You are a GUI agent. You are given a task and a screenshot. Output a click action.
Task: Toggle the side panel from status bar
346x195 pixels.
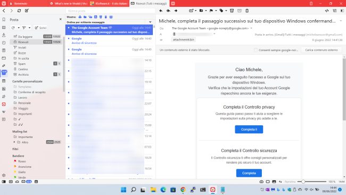(4, 182)
